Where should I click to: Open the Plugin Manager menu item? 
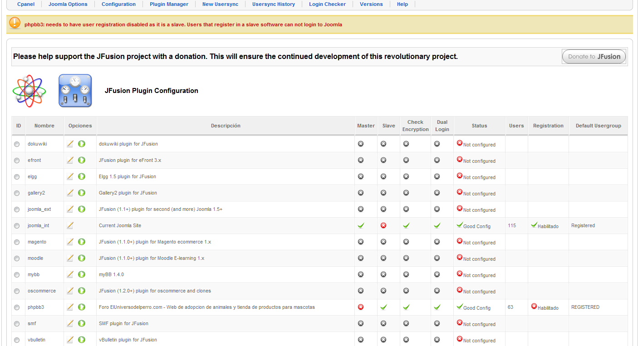[169, 4]
